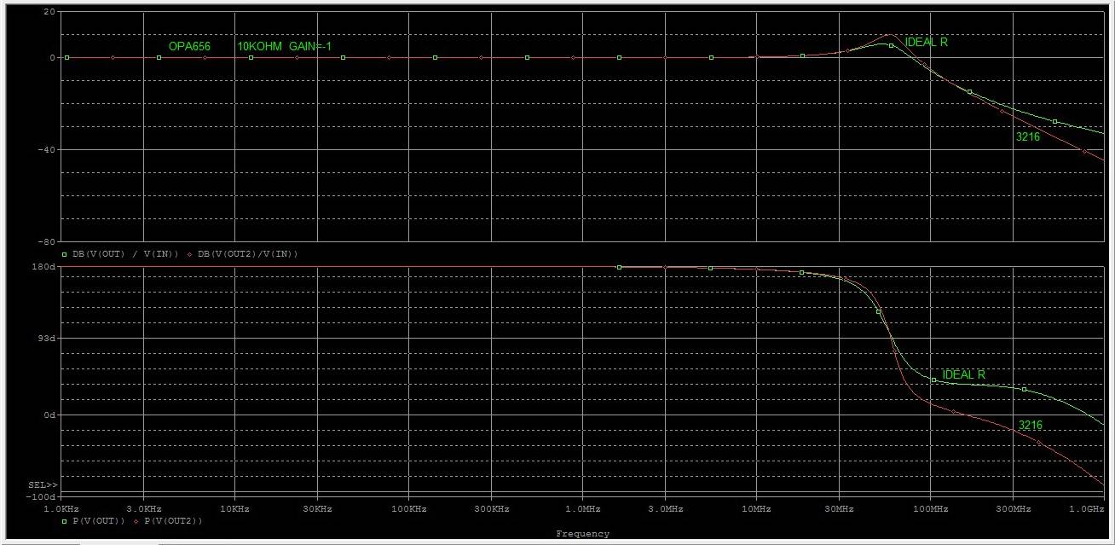1115x545 pixels.
Task: Click red diamond symbol beside P(V(OUT2))
Action: [136, 520]
